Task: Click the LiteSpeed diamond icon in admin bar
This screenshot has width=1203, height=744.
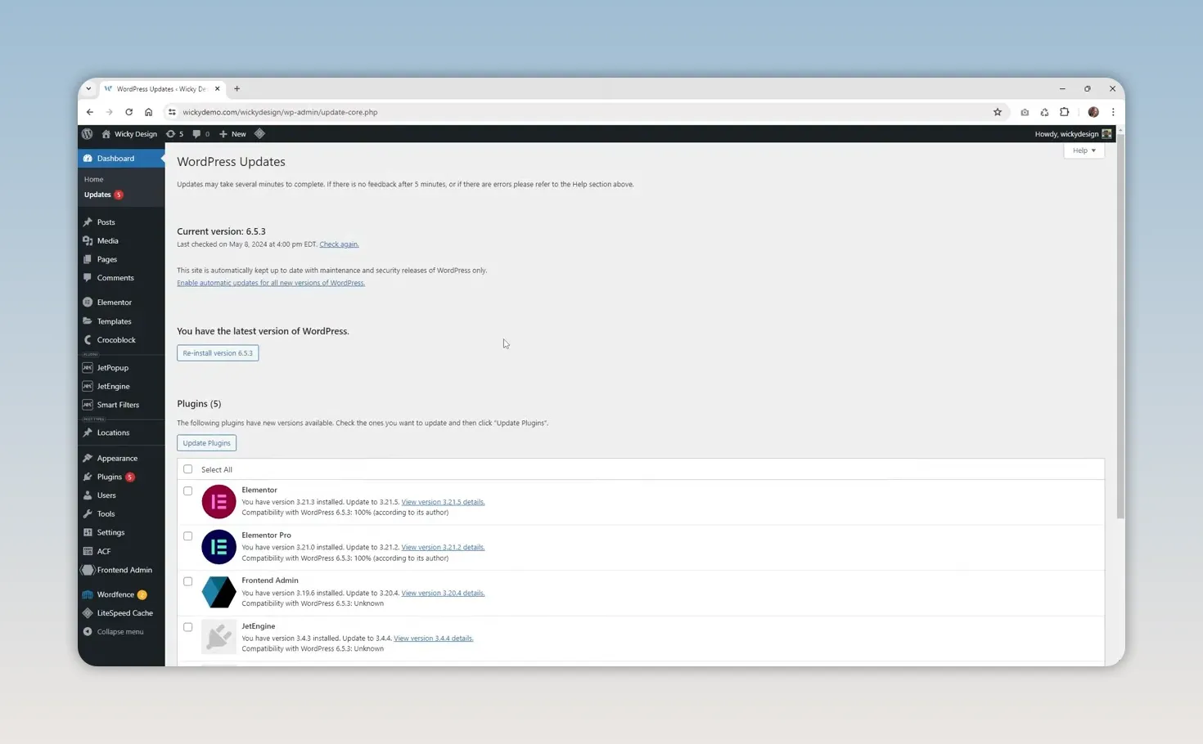Action: (259, 134)
